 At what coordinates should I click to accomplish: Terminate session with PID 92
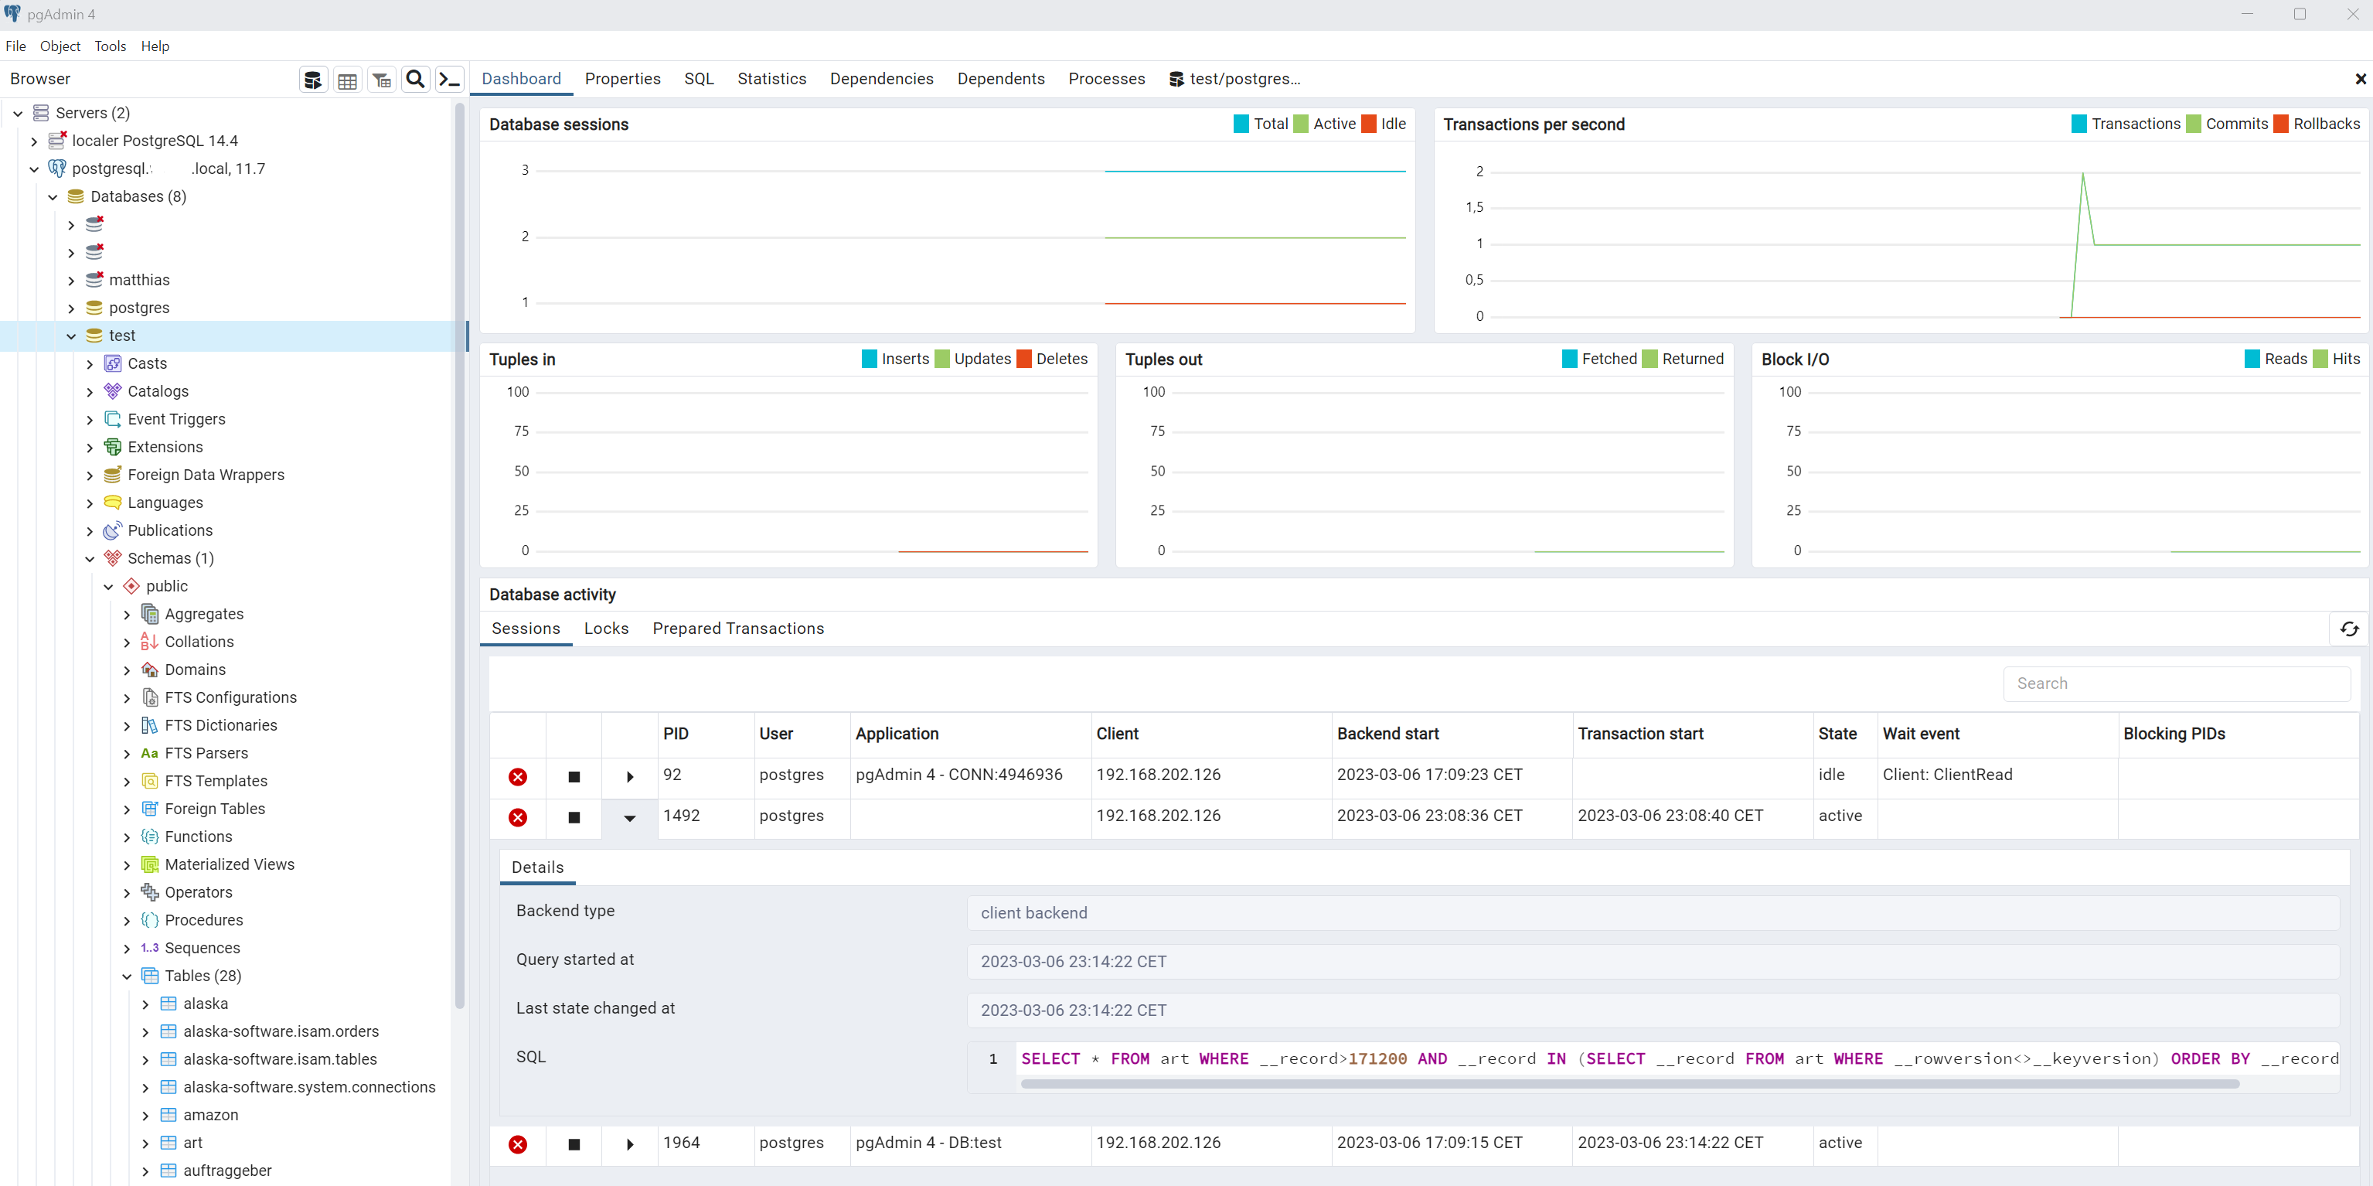pos(518,777)
